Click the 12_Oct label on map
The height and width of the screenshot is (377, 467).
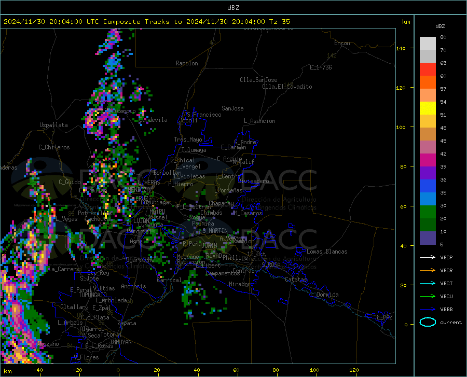coord(256,254)
